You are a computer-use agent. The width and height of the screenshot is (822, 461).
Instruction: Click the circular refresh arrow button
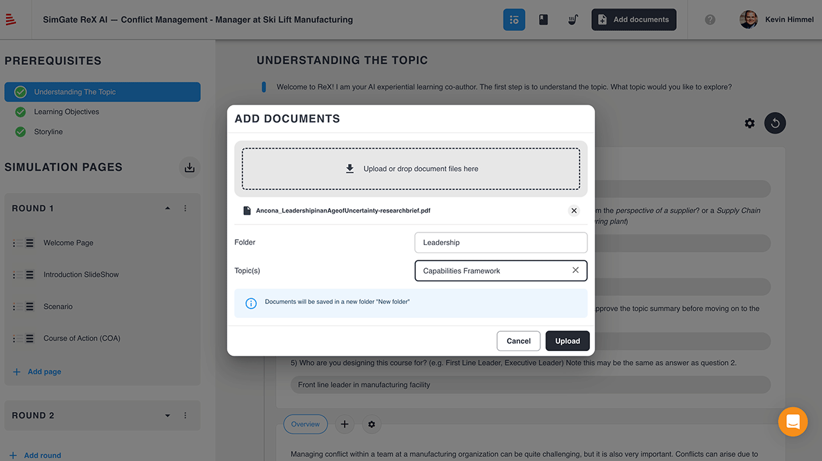(775, 123)
